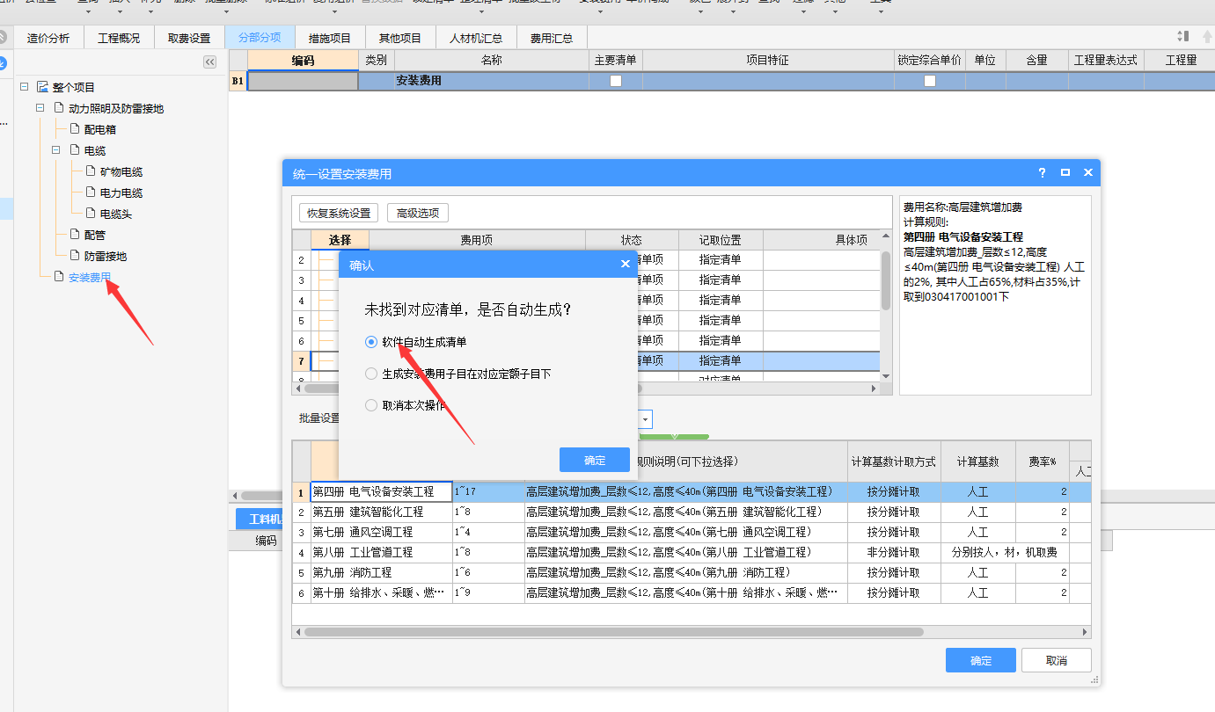Click the document icon beside 电缆头
The height and width of the screenshot is (712, 1215).
point(91,214)
